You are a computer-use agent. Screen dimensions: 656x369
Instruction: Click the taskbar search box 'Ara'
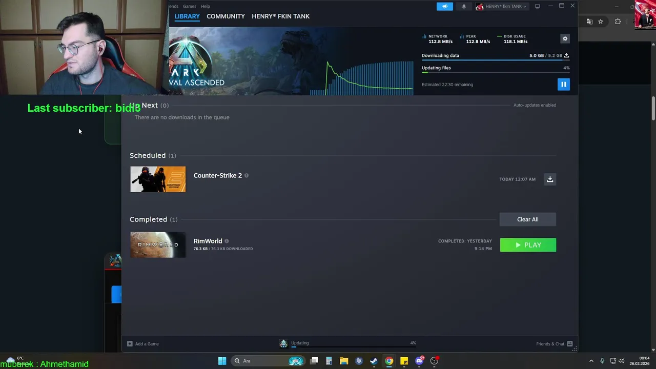tap(268, 361)
